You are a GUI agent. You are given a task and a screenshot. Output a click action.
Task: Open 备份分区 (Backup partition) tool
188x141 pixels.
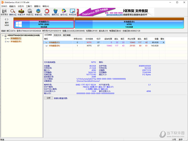(x=64, y=12)
